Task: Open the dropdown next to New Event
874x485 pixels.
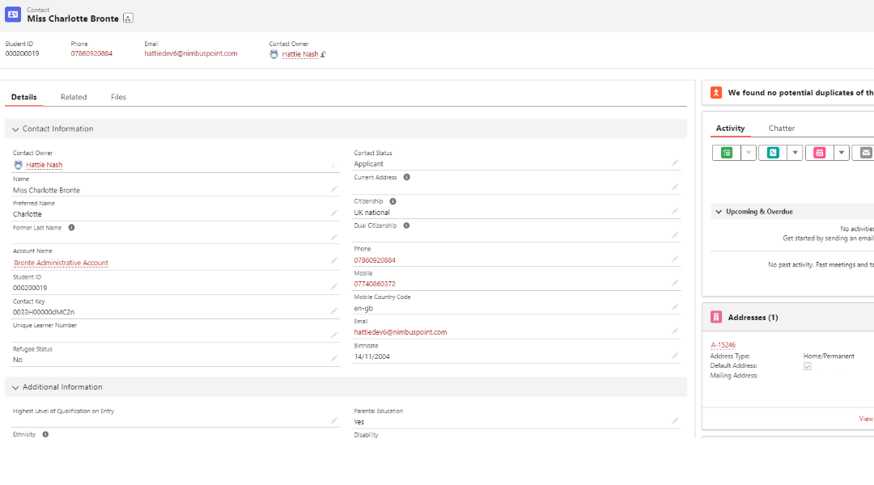Action: coord(842,151)
